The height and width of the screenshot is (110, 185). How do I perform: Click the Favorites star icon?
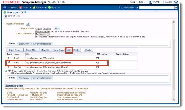click(34, 7)
